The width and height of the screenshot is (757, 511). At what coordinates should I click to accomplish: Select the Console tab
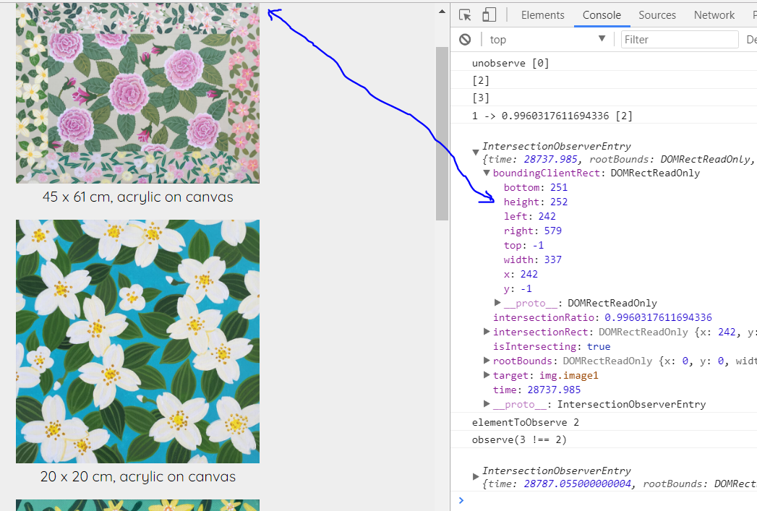[602, 14]
